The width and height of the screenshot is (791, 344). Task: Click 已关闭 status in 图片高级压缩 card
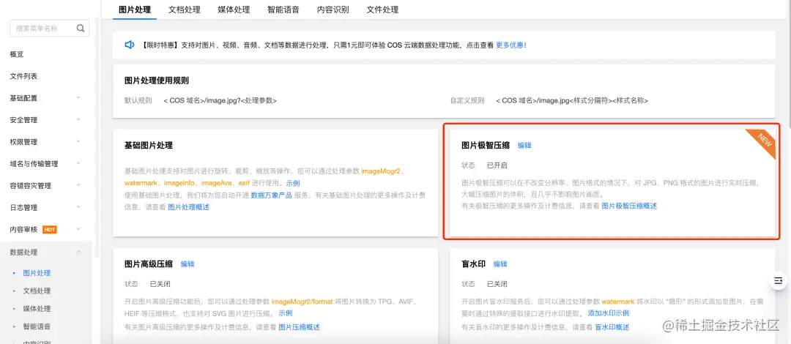(x=160, y=284)
